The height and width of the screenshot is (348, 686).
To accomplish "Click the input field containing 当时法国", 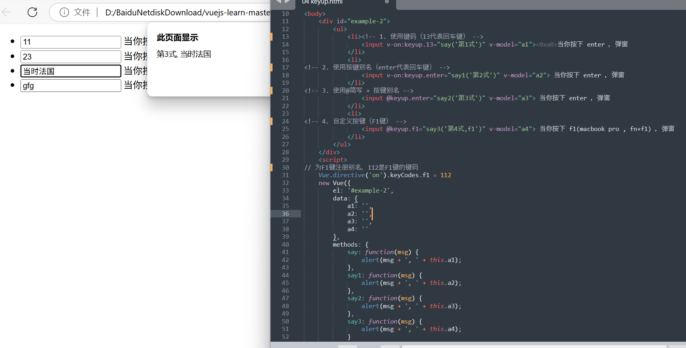I will click(71, 71).
